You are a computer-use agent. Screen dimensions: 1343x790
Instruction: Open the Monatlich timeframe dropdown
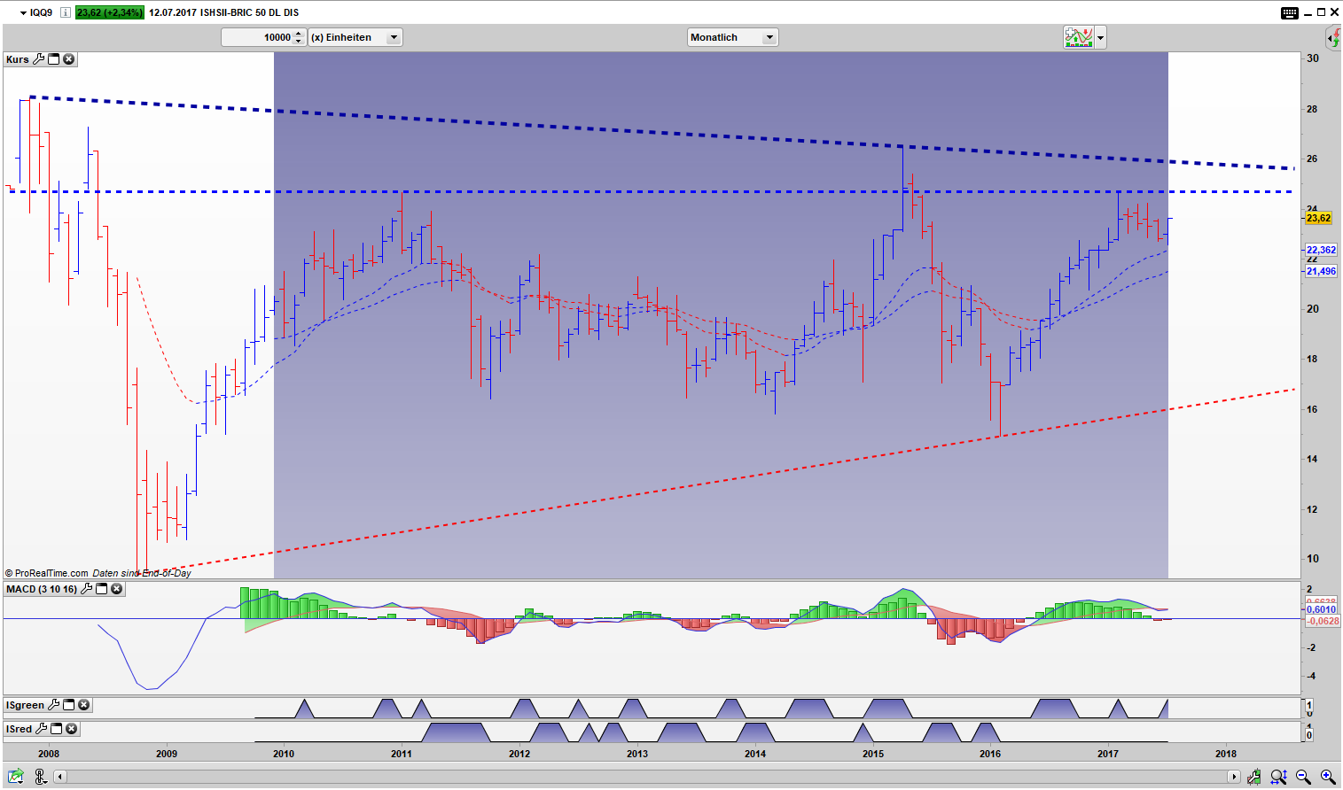pos(769,37)
